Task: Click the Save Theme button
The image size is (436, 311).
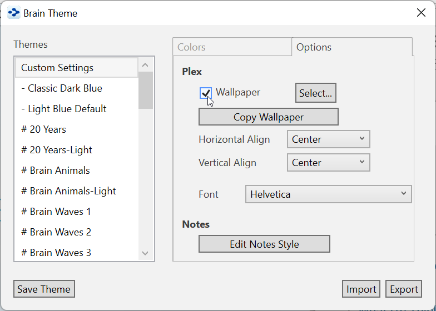Action: click(44, 289)
